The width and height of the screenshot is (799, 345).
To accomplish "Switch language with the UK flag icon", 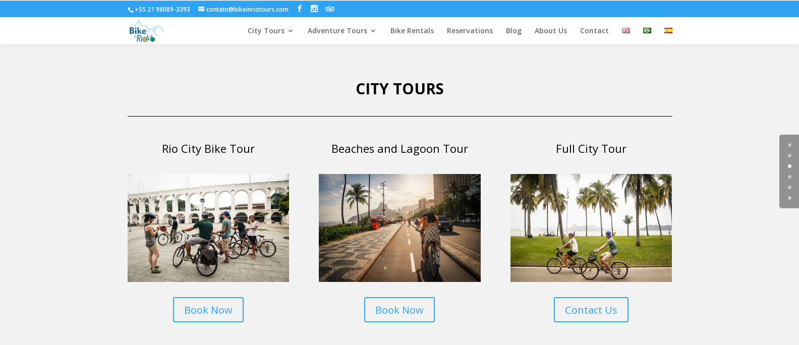I will 626,31.
